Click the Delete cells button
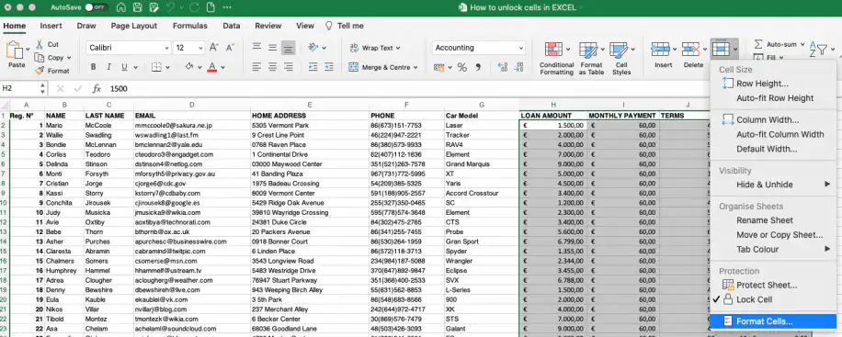 [x=693, y=55]
